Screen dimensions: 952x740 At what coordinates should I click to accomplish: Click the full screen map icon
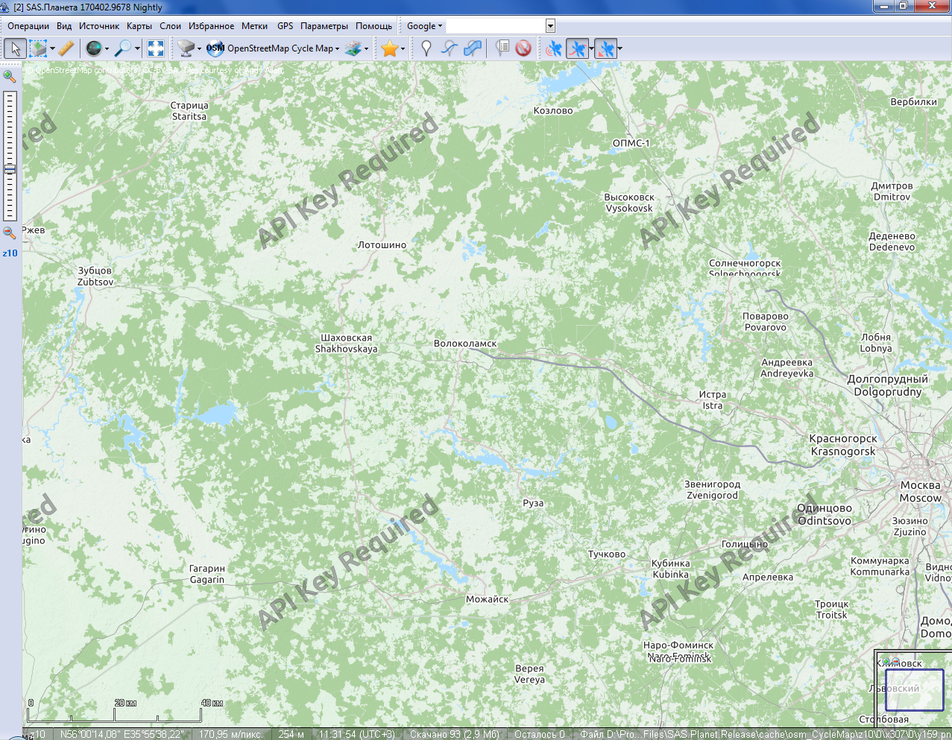click(x=156, y=48)
